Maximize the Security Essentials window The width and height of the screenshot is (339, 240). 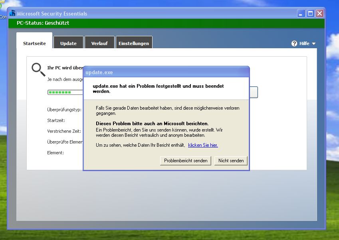coord(310,14)
